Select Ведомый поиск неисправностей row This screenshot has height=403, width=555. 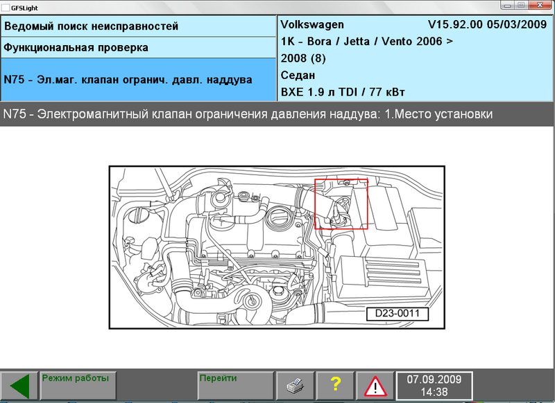click(138, 26)
